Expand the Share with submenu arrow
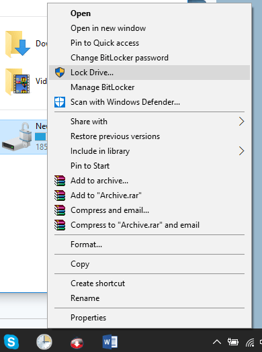 coord(241,122)
